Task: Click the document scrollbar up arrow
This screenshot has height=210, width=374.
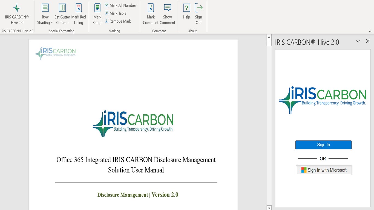Action: point(269,37)
